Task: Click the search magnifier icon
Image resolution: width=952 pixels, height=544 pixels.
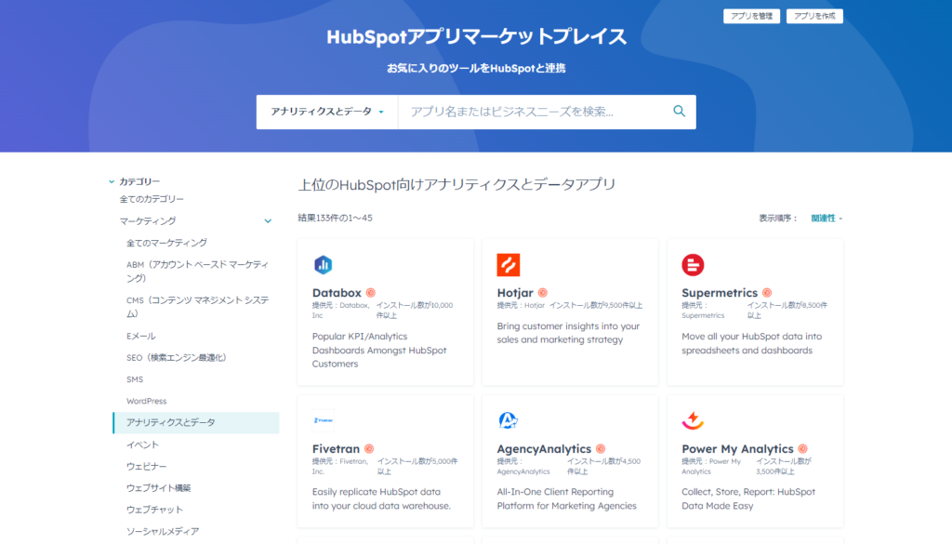Action: click(x=679, y=111)
